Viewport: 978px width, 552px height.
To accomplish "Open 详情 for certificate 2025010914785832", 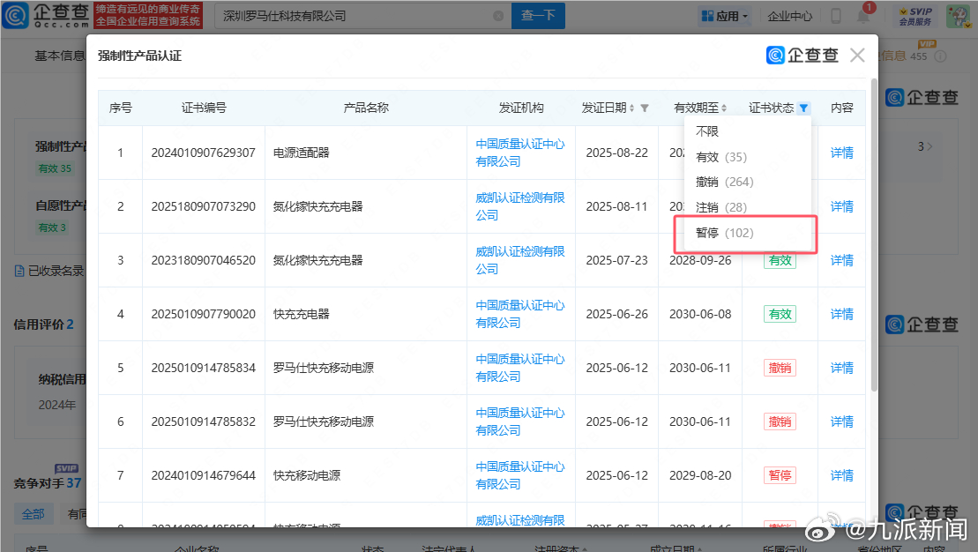I will (842, 421).
